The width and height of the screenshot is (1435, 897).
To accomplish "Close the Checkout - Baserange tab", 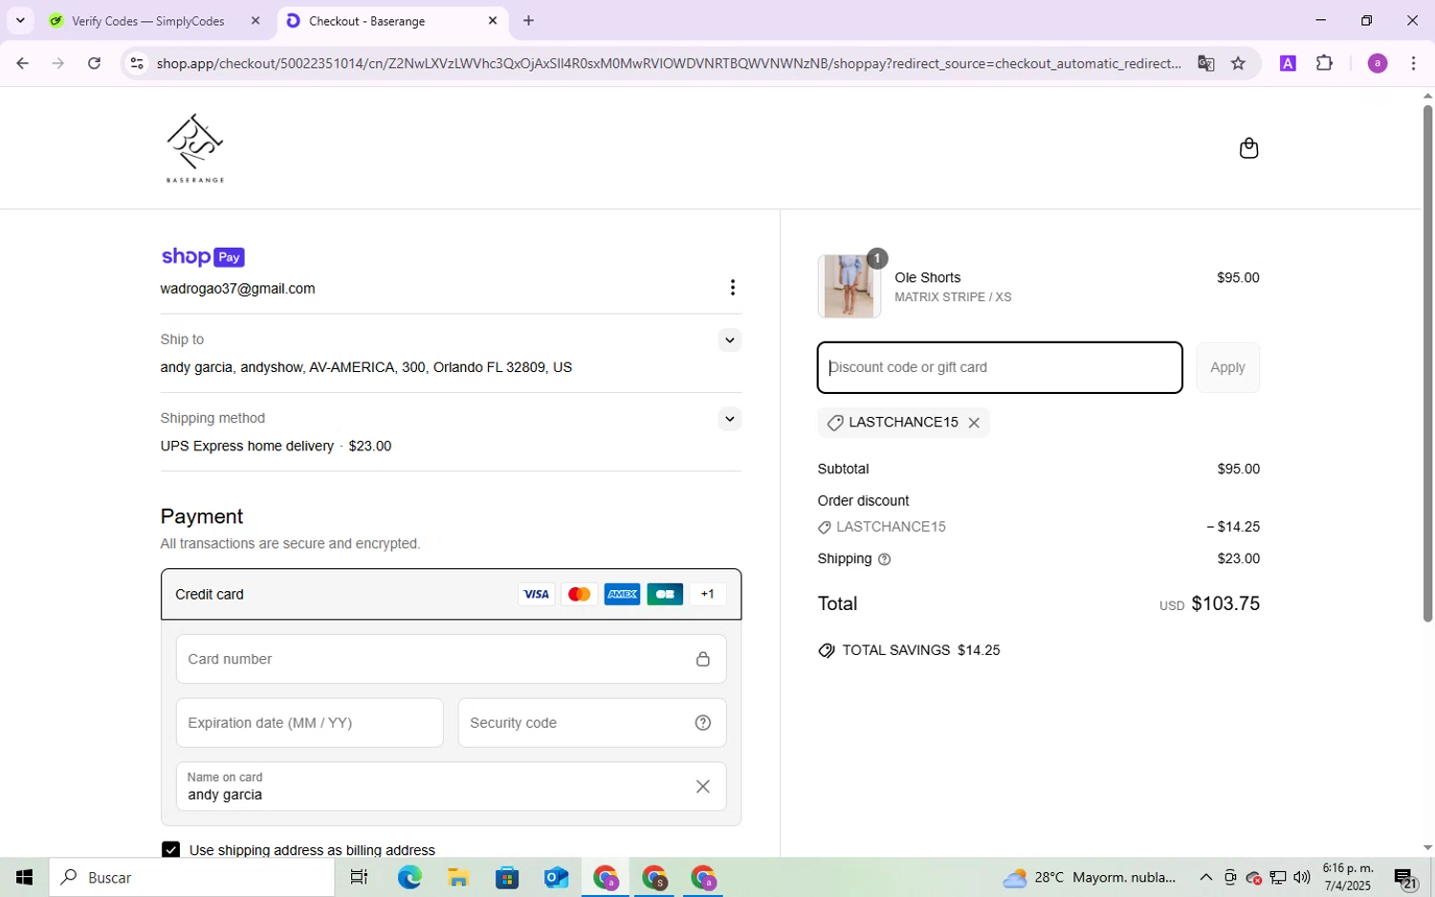I will [x=493, y=20].
